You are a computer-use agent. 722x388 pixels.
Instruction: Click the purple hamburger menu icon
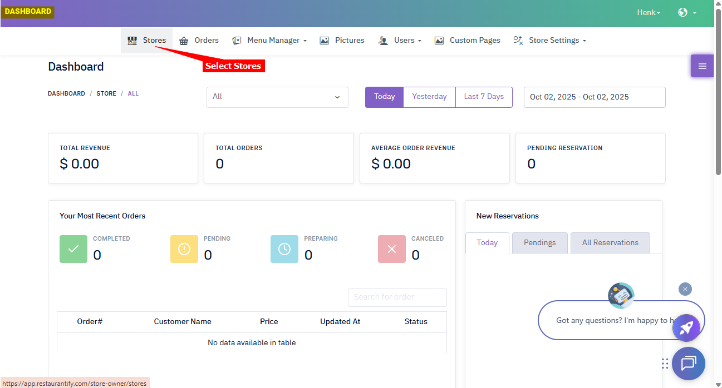click(x=702, y=66)
